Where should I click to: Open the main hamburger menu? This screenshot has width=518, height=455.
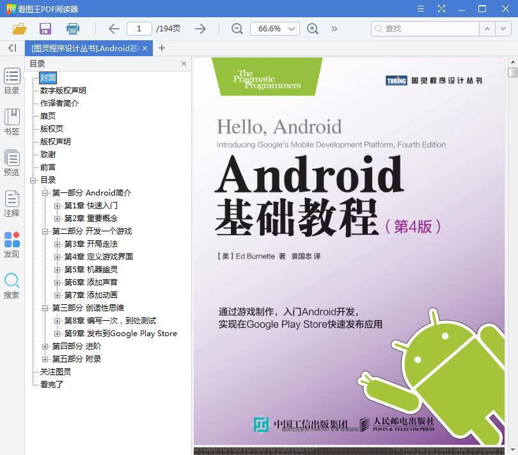pos(420,9)
